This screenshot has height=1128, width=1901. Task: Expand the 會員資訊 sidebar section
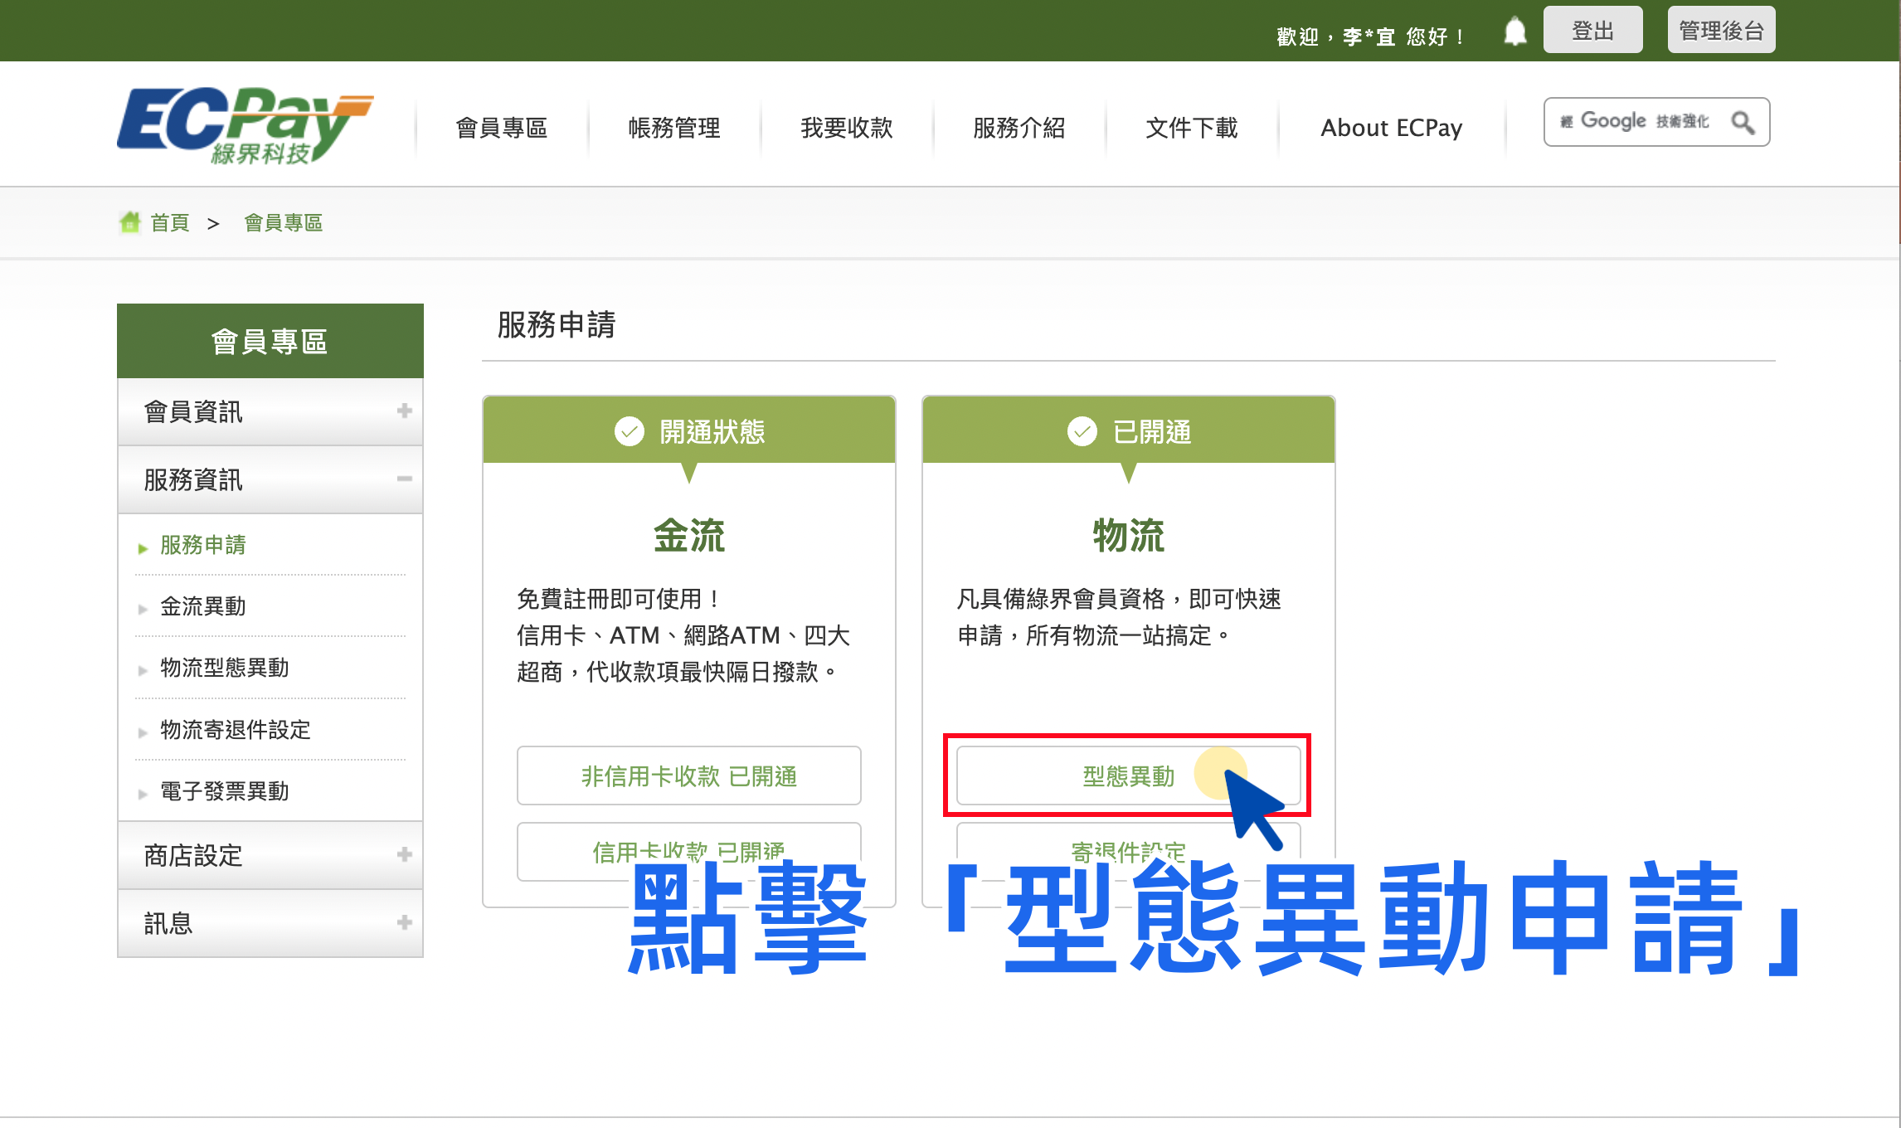405,411
